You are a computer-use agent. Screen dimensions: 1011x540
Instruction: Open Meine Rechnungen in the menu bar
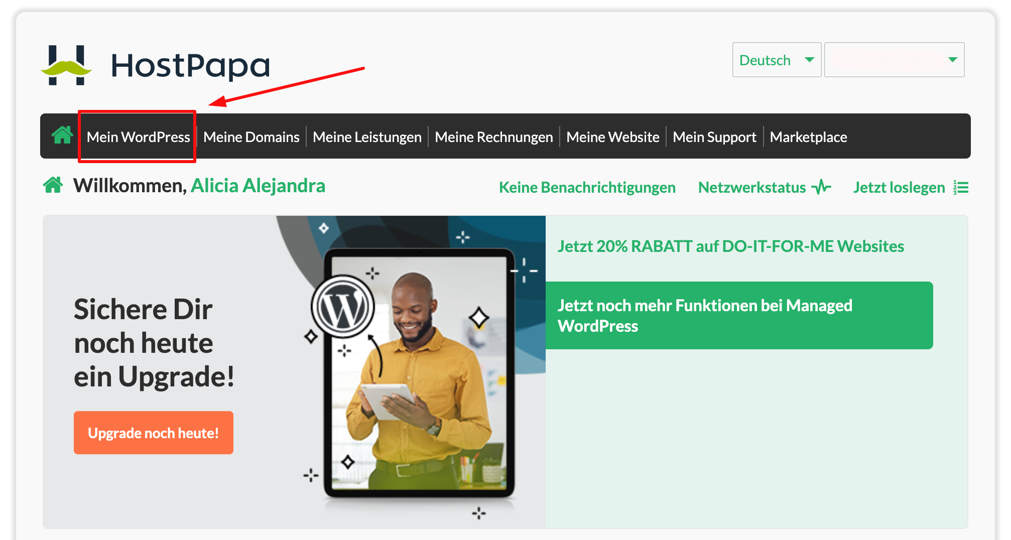[493, 136]
